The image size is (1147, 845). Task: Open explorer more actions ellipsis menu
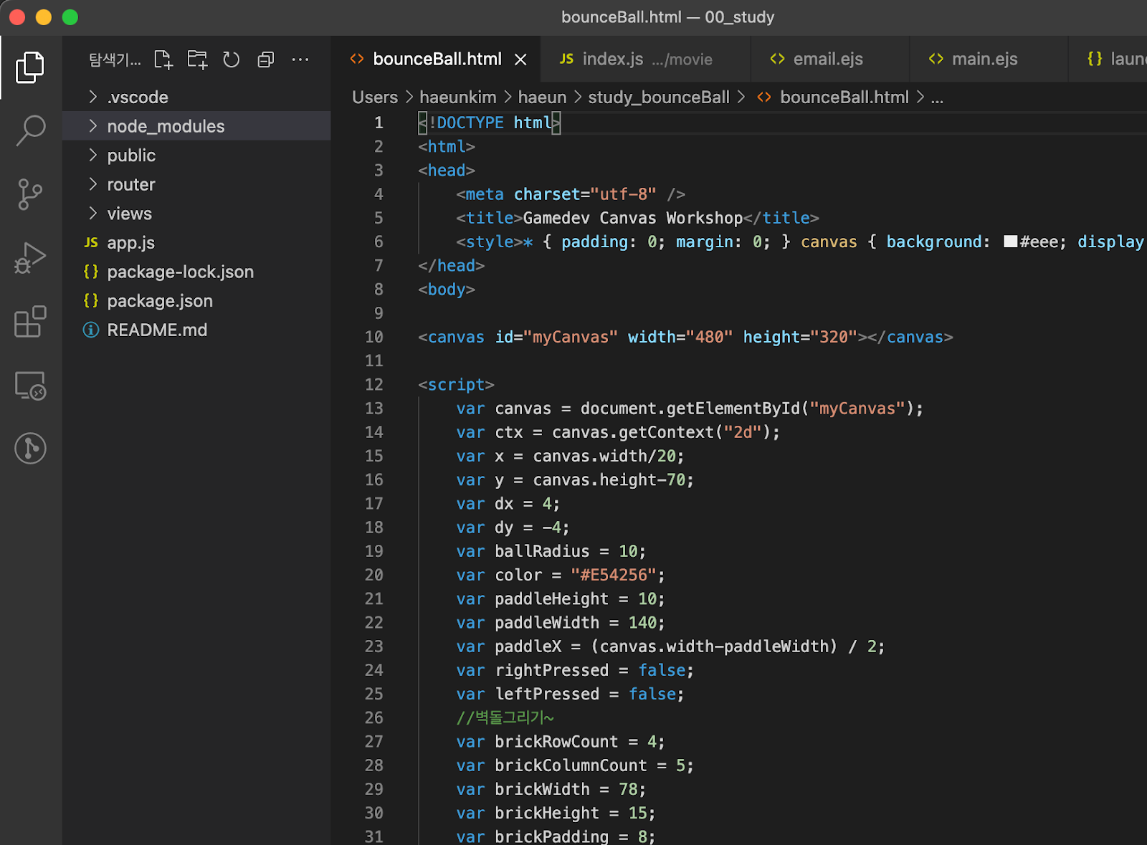[300, 59]
